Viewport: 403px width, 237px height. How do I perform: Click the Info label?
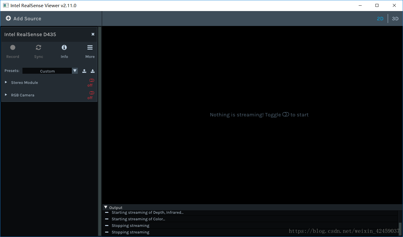(x=64, y=57)
